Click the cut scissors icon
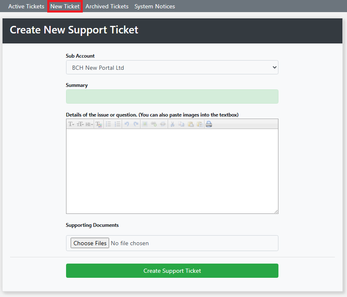Image resolution: width=347 pixels, height=297 pixels. pyautogui.click(x=172, y=124)
